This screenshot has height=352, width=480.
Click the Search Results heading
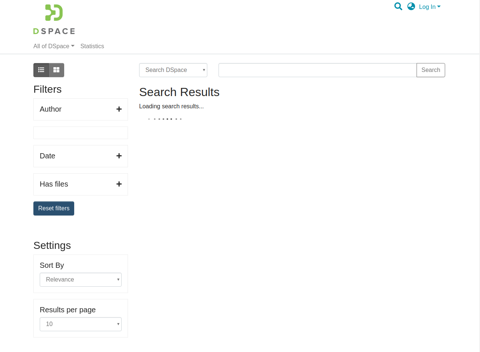(x=179, y=92)
